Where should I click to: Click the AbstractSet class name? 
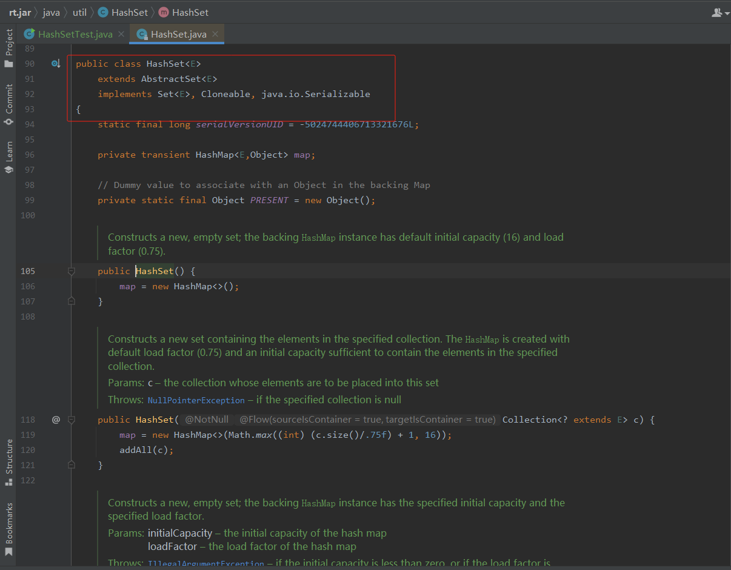171,79
